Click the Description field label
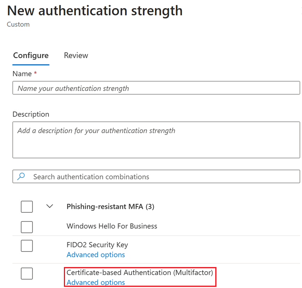The width and height of the screenshot is (302, 288). coord(31,114)
